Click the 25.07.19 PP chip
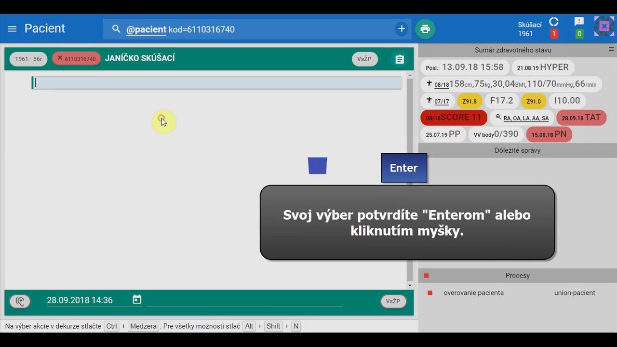 coord(443,134)
